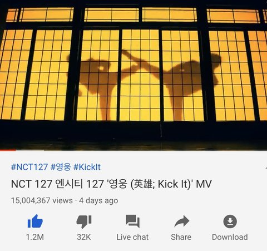Tap the thumbs-down dislike icon
This screenshot has width=267, height=251.
coord(84,222)
